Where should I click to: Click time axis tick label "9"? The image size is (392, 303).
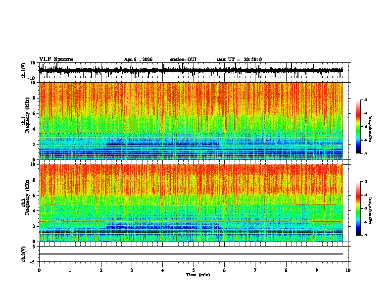tap(317, 270)
